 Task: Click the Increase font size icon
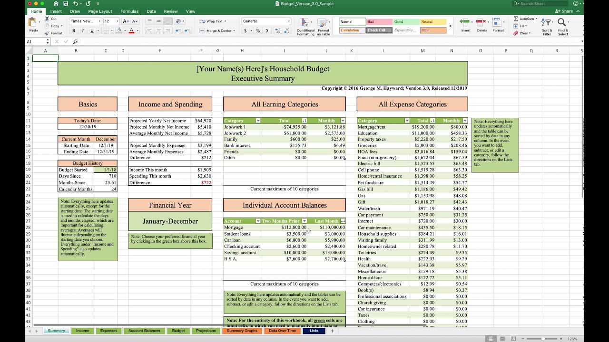click(125, 21)
